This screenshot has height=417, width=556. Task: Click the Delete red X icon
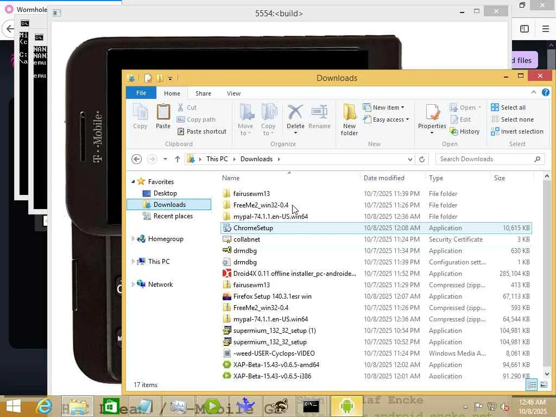click(295, 113)
